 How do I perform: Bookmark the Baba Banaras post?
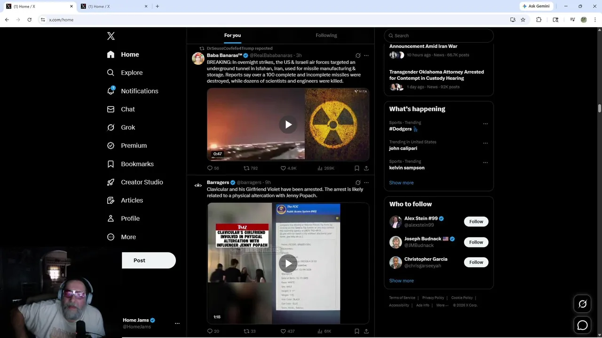357,168
